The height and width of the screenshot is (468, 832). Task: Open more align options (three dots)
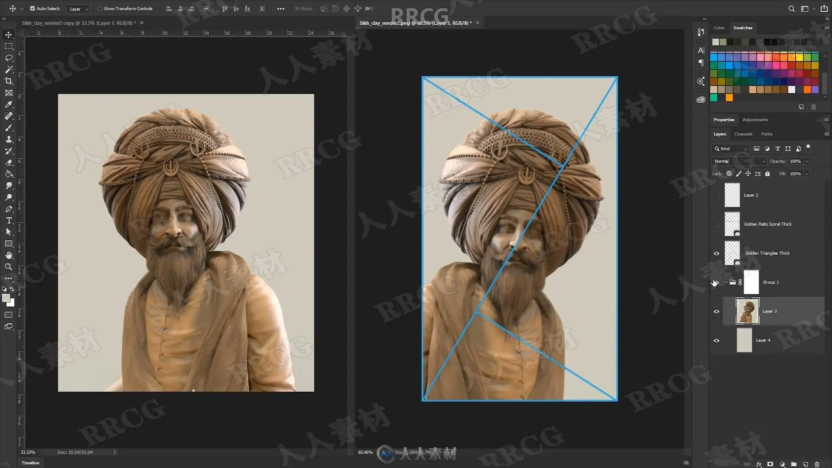pos(281,9)
